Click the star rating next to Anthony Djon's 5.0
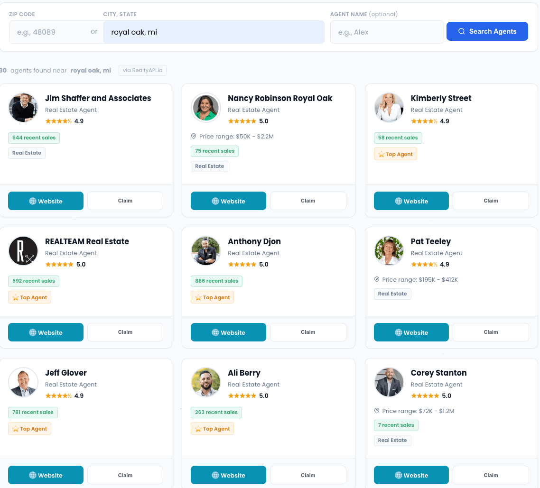540x488 pixels. click(242, 264)
